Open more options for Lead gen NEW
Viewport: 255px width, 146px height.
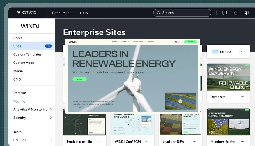[195, 142]
